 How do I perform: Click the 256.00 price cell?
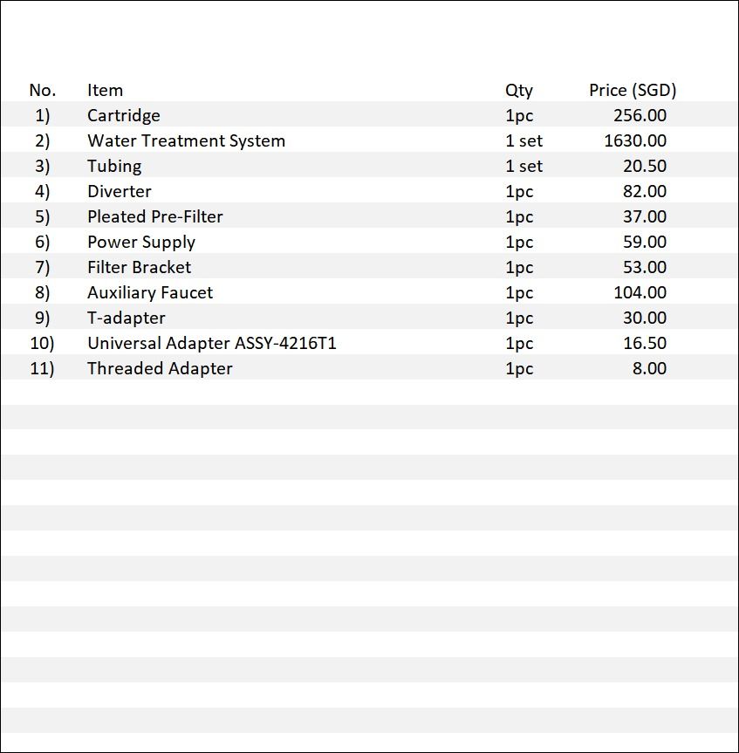tap(640, 115)
